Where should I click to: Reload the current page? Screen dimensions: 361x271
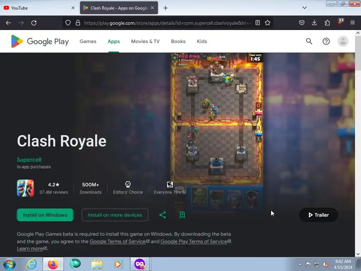point(34,23)
